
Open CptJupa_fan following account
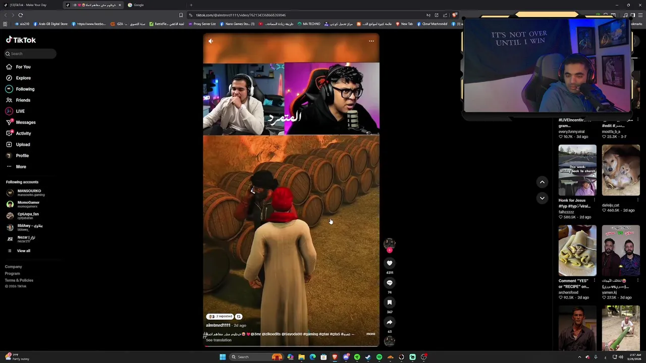pyautogui.click(x=23, y=216)
